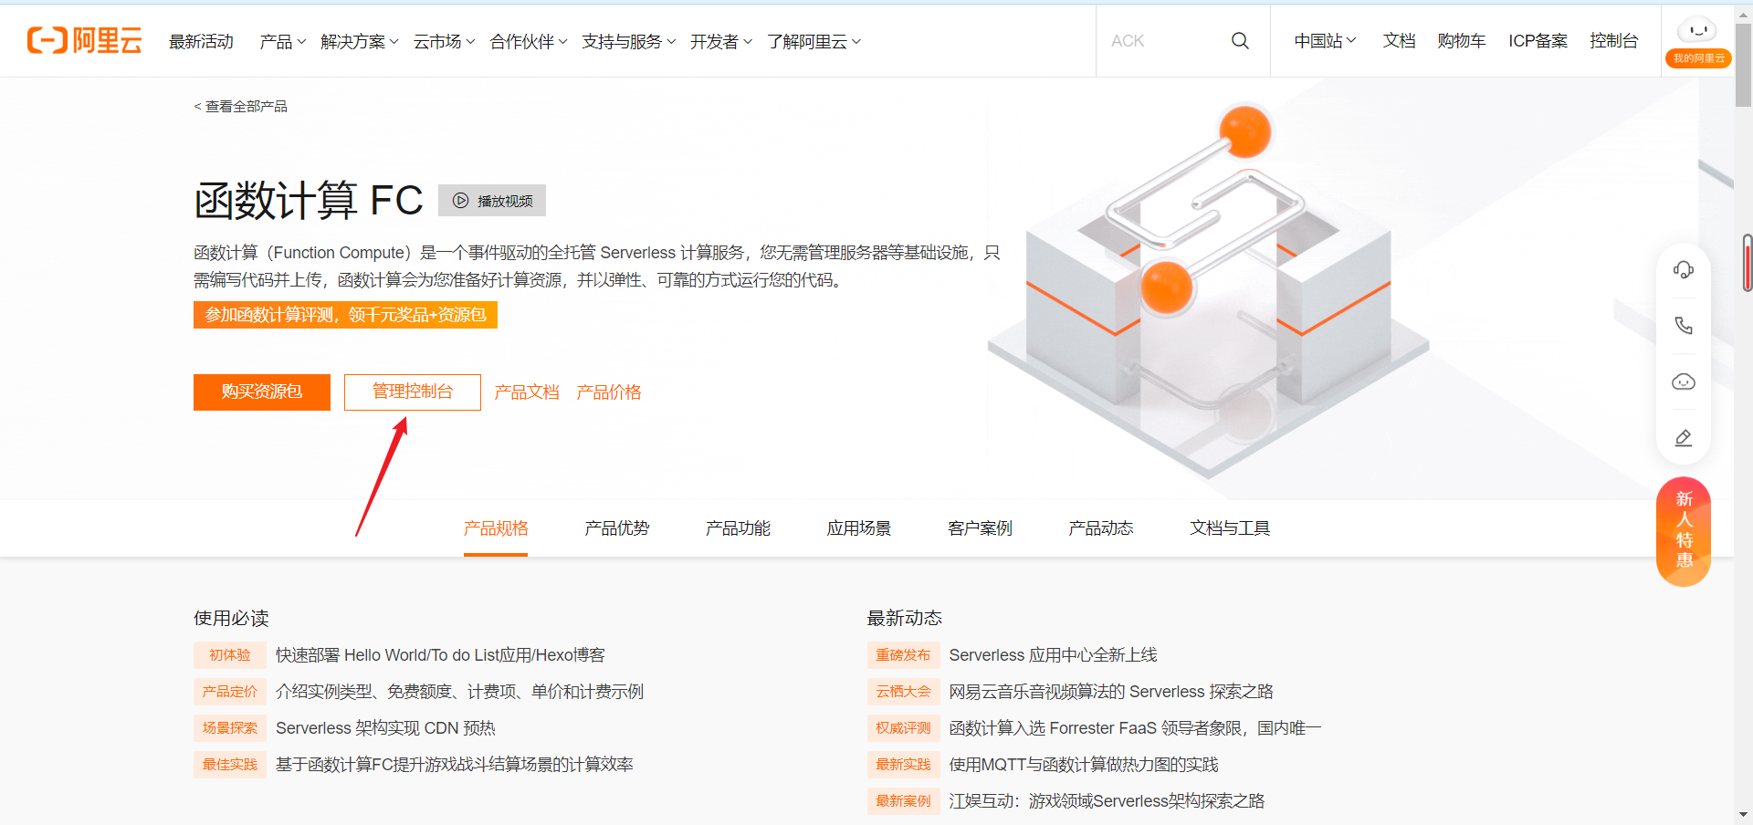Viewport: 1753px width, 825px height.
Task: Open the 中国站 region selector
Action: [x=1325, y=41]
